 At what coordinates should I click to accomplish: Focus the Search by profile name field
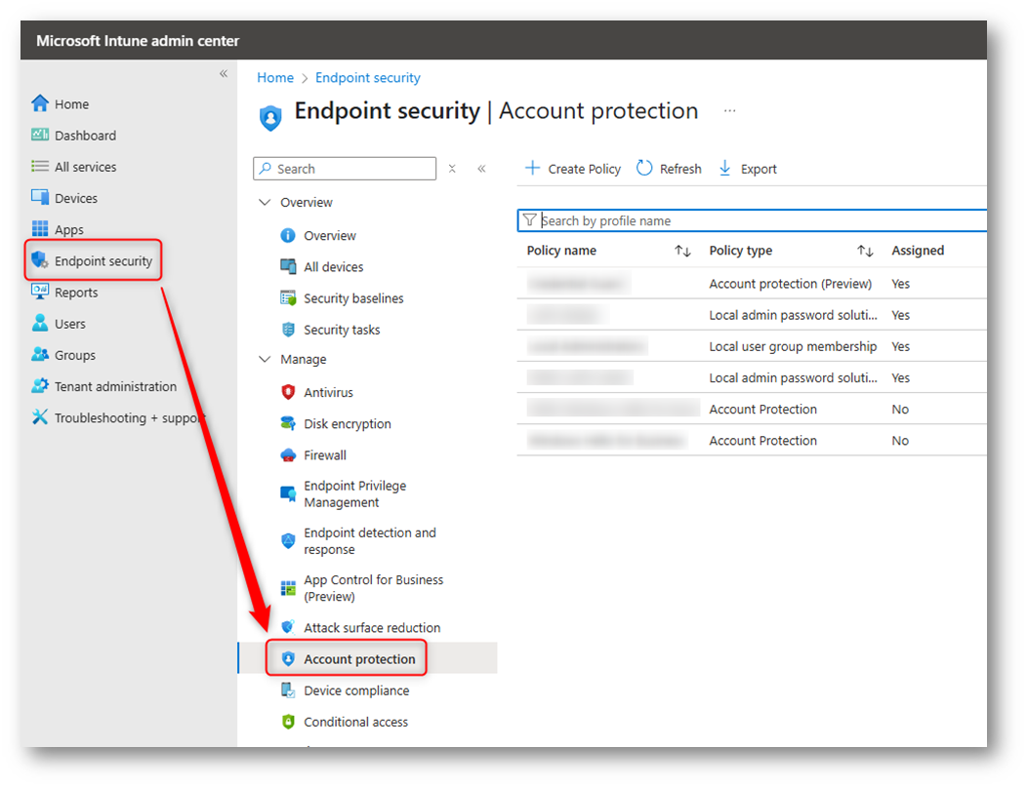[753, 220]
